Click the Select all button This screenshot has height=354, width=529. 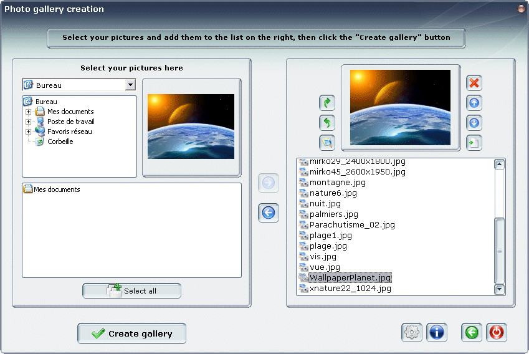tap(131, 291)
